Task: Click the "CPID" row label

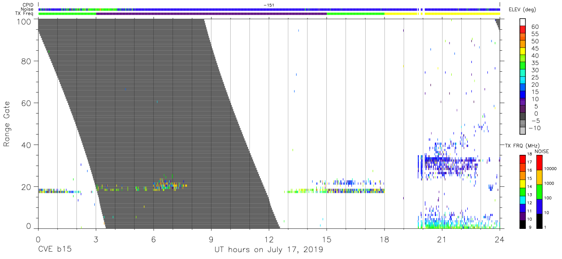Action: click(28, 5)
